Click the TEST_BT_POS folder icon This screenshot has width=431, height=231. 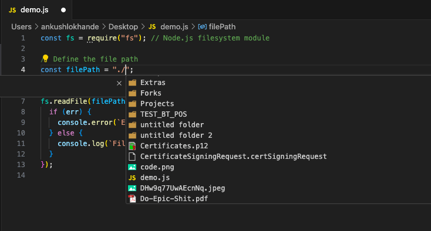[x=132, y=114]
